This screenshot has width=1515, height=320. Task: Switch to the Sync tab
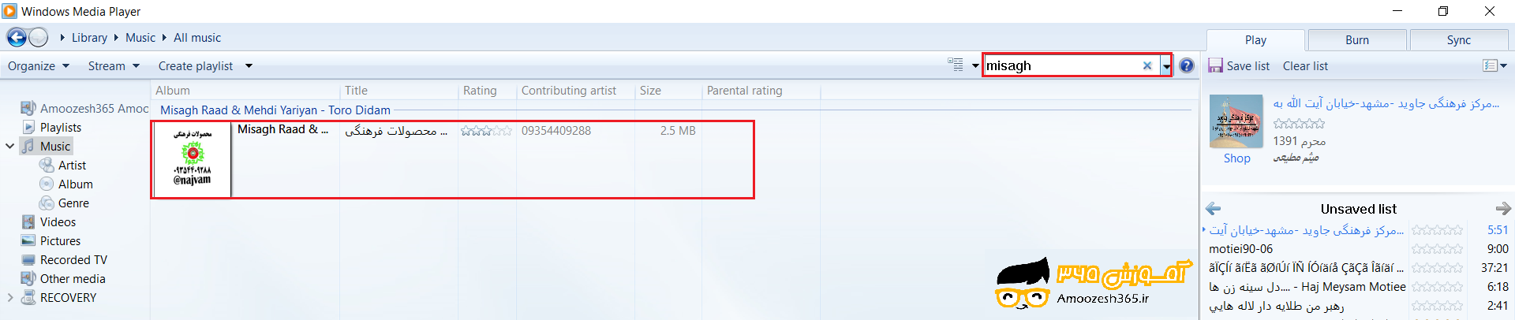point(1458,40)
